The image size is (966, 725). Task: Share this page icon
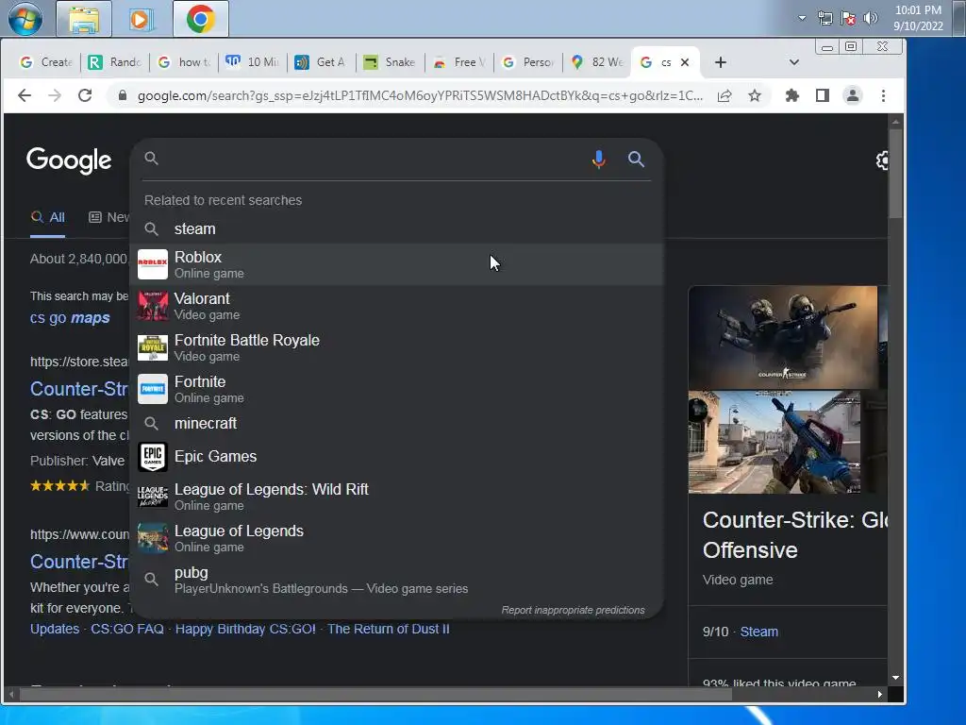point(724,95)
